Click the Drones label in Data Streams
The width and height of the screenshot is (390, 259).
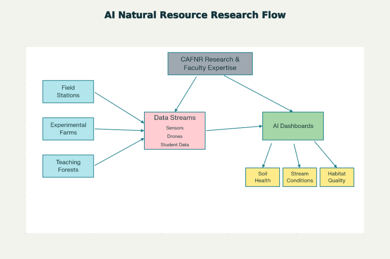click(175, 136)
